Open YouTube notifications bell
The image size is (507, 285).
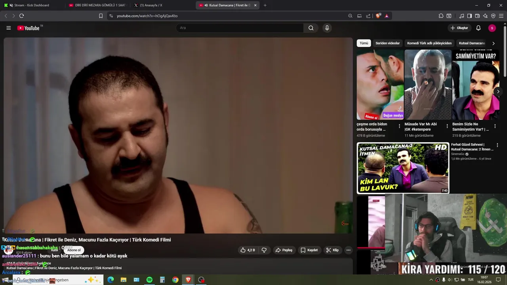478,28
